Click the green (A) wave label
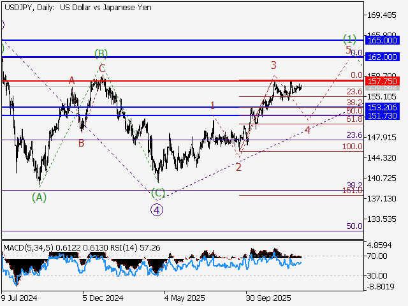 [x=40, y=197]
